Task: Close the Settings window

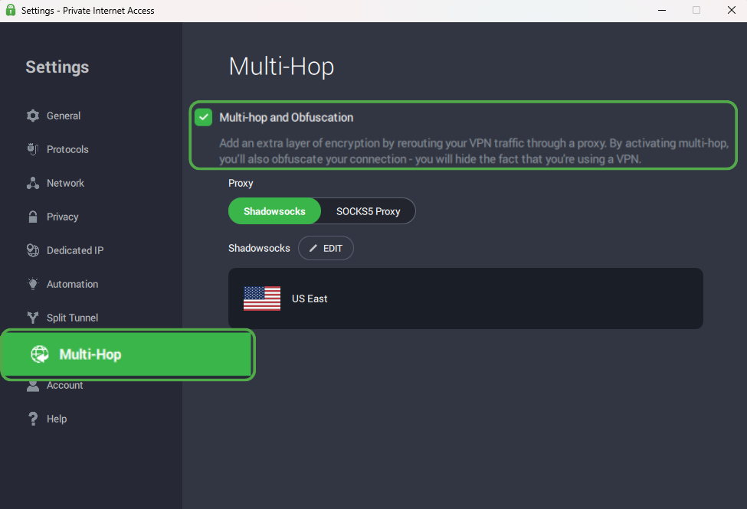Action: pyautogui.click(x=731, y=10)
